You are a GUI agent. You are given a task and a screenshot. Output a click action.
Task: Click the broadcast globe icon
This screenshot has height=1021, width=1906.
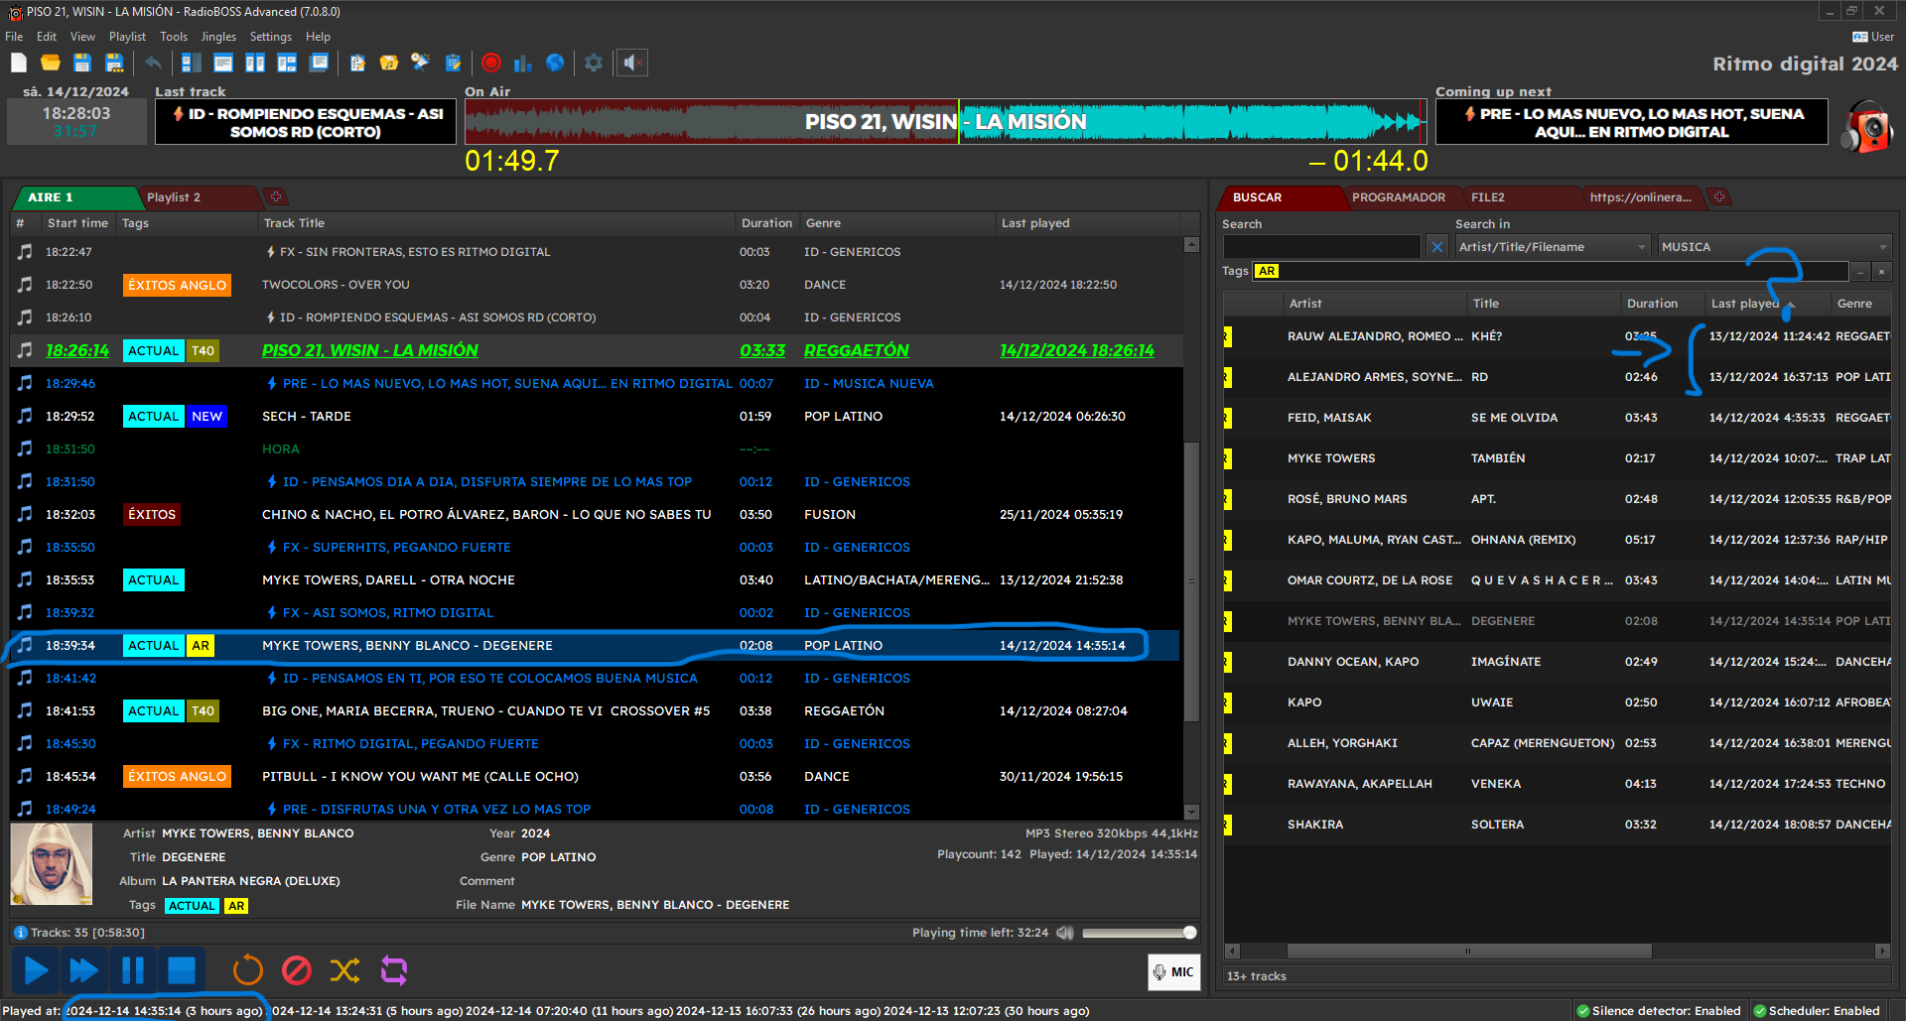(555, 63)
